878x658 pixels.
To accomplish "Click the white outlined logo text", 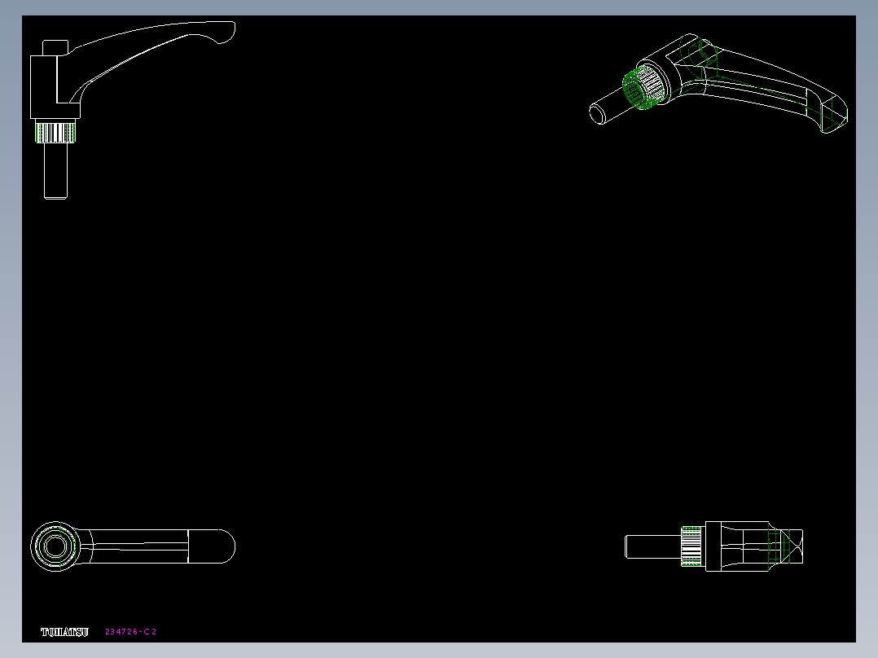I will tap(64, 632).
